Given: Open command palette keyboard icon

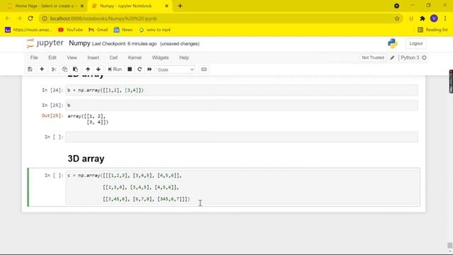Looking at the screenshot, I should 204,69.
